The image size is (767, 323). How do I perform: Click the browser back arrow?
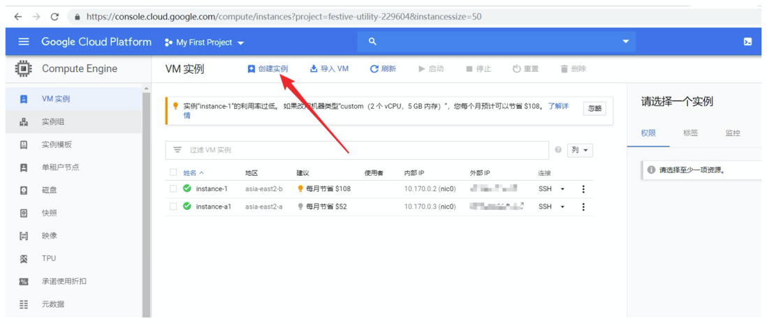click(18, 17)
